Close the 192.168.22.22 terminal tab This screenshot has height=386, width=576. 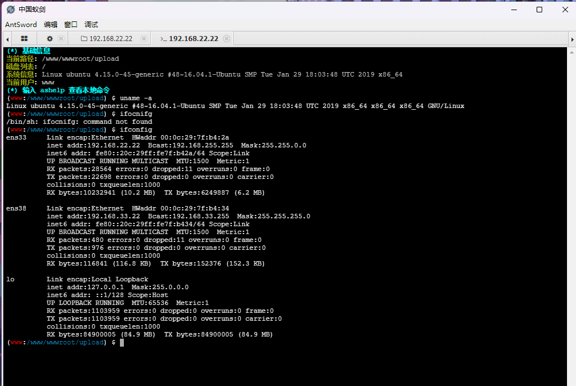pyautogui.click(x=227, y=39)
